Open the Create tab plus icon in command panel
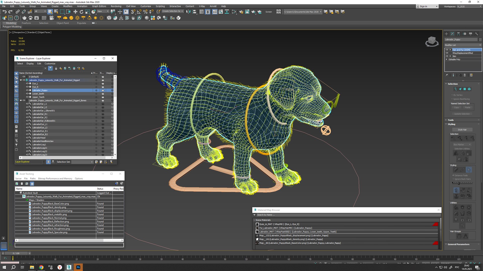This screenshot has width=483, height=271. (x=446, y=34)
